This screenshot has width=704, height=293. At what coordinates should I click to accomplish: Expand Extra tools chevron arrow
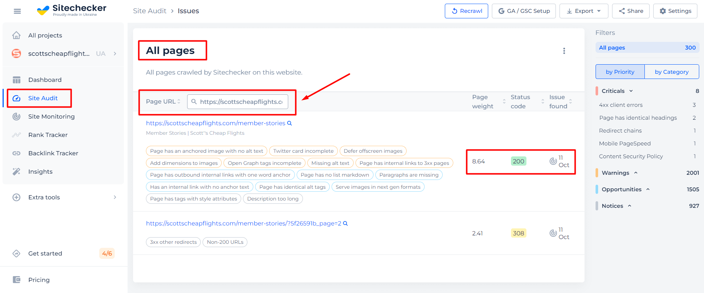pos(115,197)
